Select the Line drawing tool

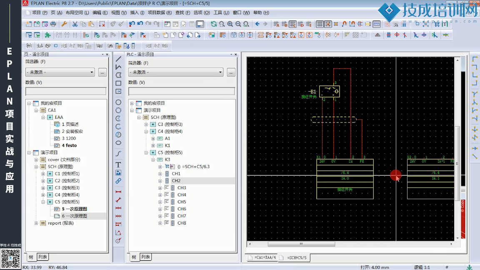pos(118,59)
